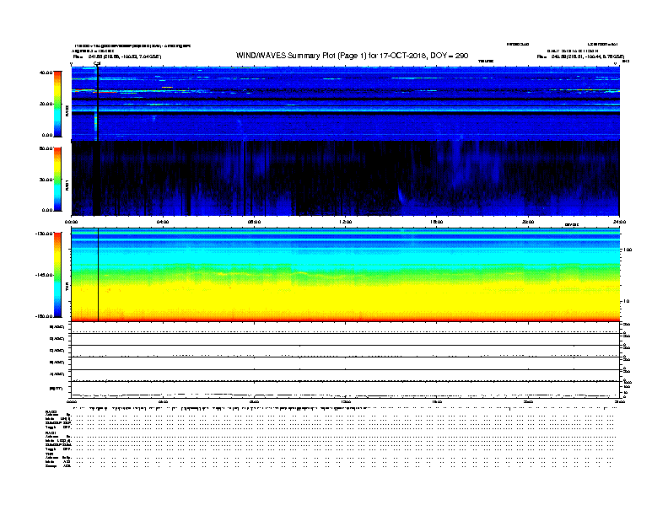Click the 40.00 label on RAD2 scale

tap(46, 73)
